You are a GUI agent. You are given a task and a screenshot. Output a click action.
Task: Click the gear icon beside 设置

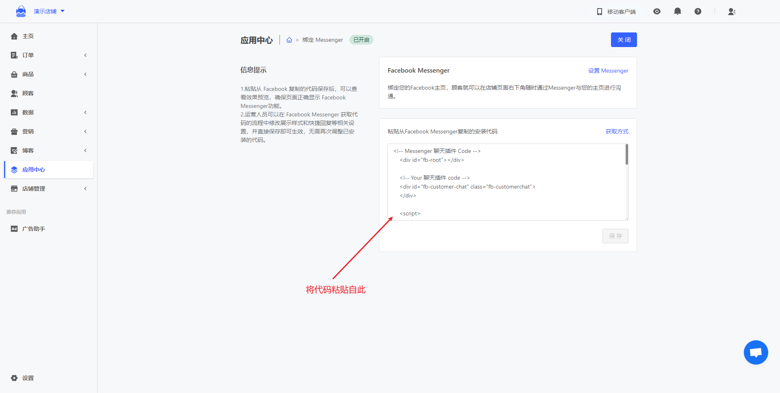coord(14,378)
